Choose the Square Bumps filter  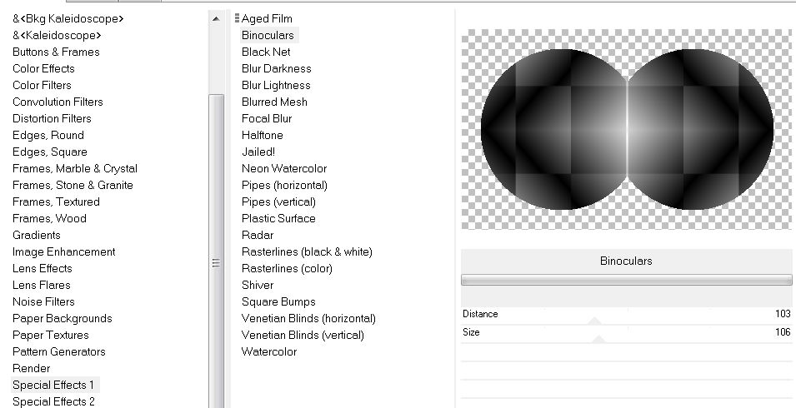tap(278, 302)
